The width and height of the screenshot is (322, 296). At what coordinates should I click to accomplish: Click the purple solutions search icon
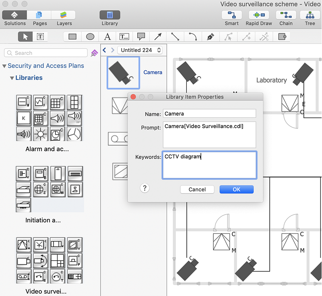click(x=94, y=53)
